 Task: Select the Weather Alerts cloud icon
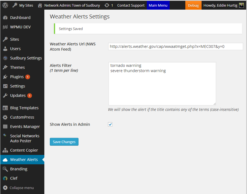pyautogui.click(x=6, y=159)
